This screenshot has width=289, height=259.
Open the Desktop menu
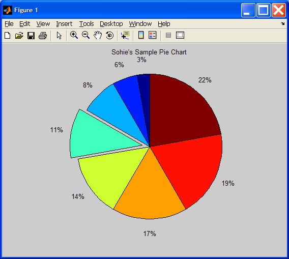(111, 24)
